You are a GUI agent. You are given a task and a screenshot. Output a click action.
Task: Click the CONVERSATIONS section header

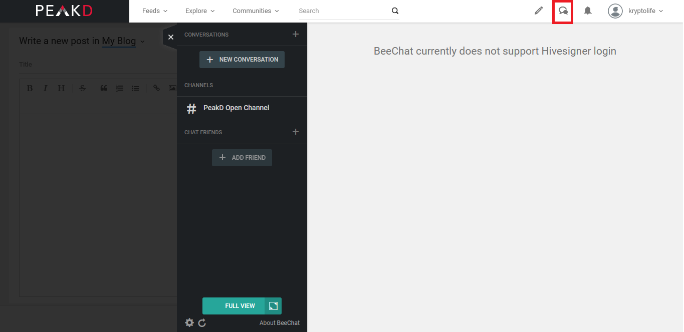(206, 35)
